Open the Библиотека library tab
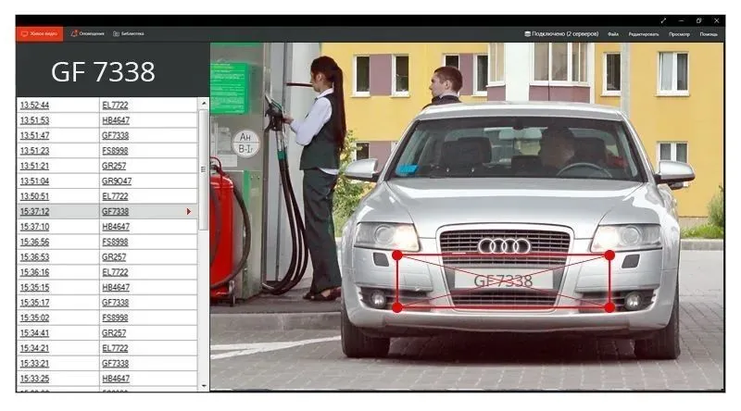This screenshot has height=411, width=741. tap(129, 33)
